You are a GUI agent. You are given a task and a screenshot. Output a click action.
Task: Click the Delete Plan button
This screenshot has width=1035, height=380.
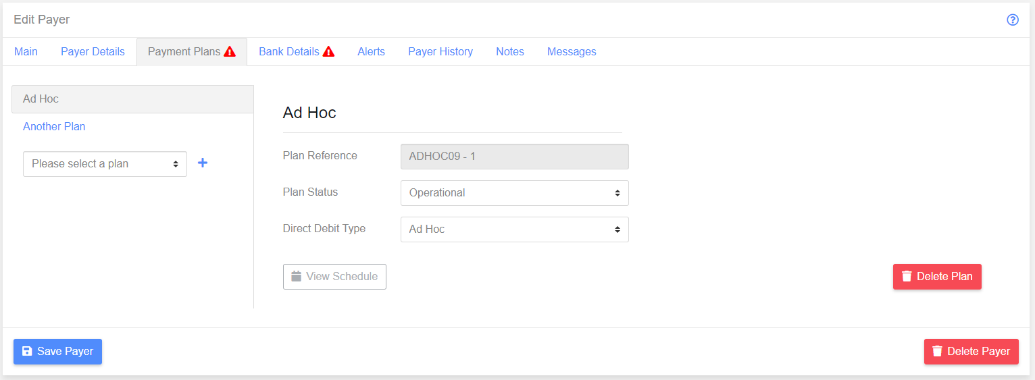[937, 276]
